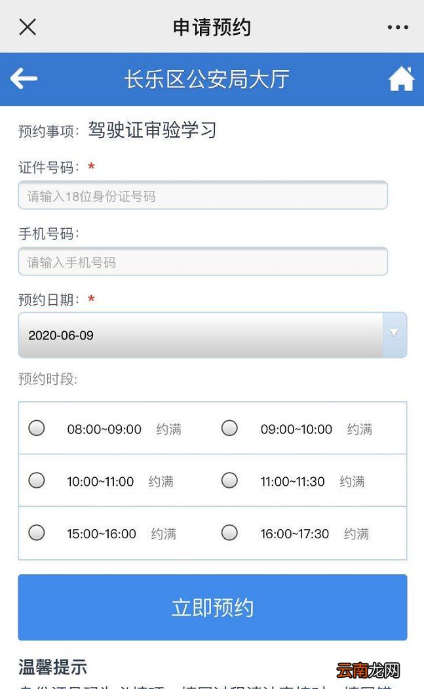Select the 08:00~09:00 time slot
The image size is (424, 689).
click(x=37, y=427)
